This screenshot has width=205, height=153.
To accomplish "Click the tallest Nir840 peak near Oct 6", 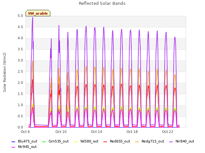I will click(x=33, y=18).
